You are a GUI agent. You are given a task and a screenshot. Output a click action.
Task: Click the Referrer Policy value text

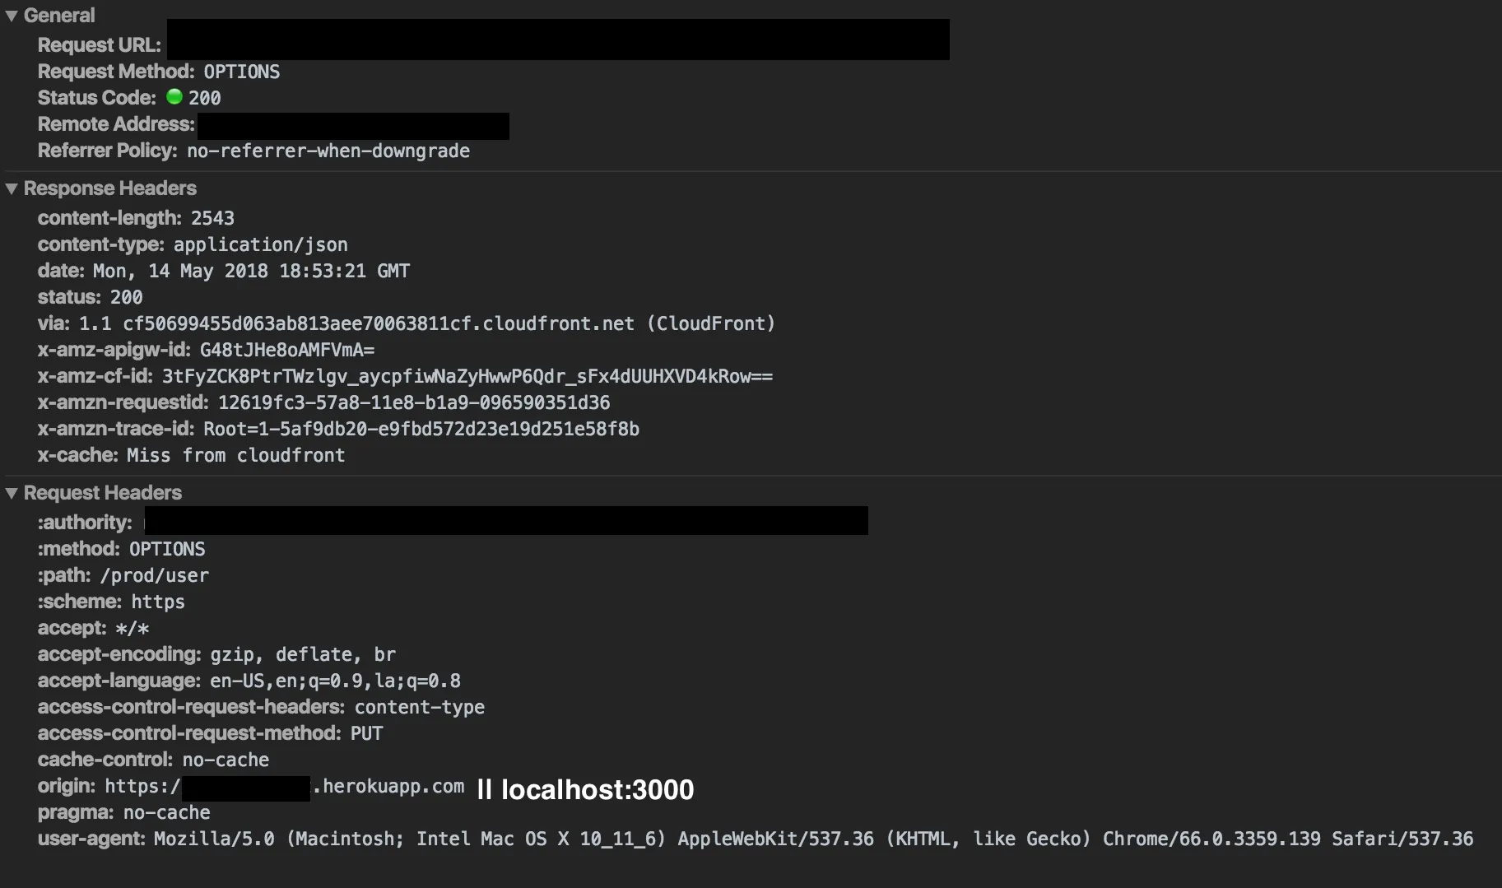(328, 151)
